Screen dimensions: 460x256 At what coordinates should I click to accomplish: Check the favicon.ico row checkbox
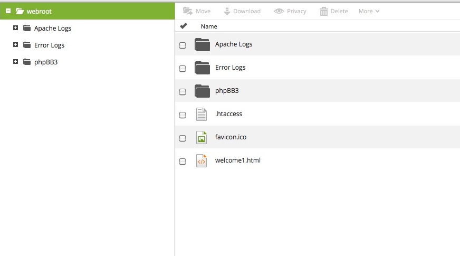[183, 138]
